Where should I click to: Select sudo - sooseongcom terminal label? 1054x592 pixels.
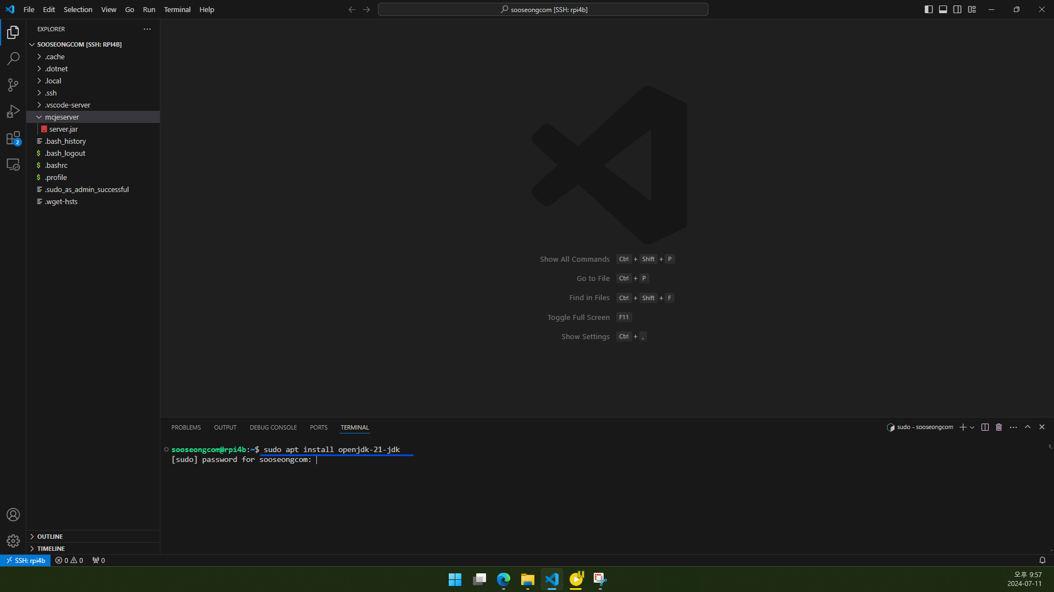920,427
